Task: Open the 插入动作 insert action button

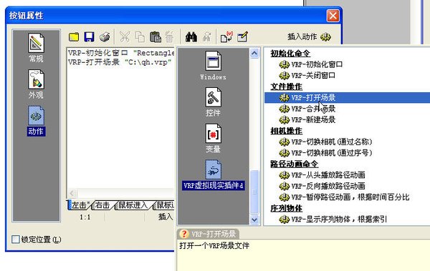Action: (309, 36)
